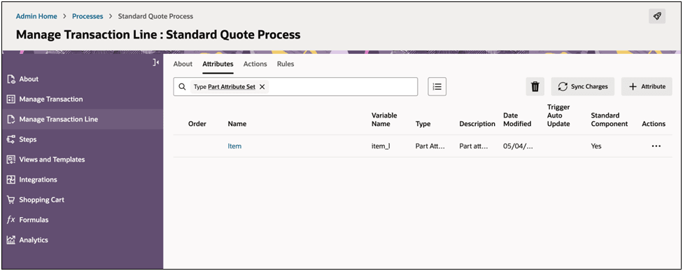The width and height of the screenshot is (683, 271).
Task: Click the Variable Name column header
Action: click(384, 119)
